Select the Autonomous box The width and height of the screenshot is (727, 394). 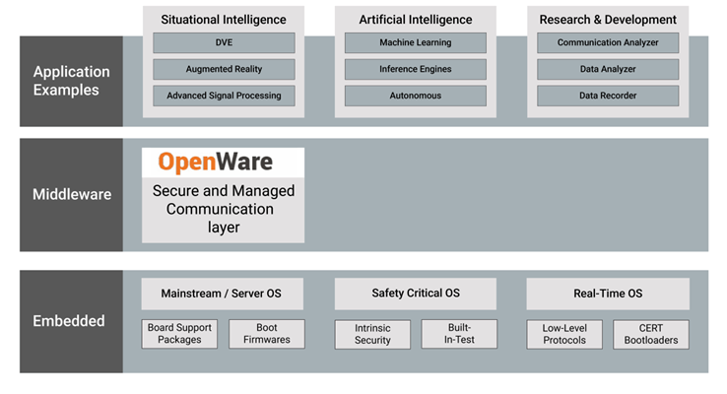415,97
